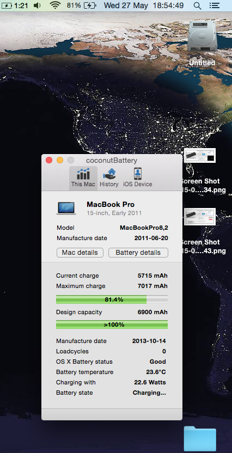The width and height of the screenshot is (232, 453).
Task: Click the 22.6 Watts charging value
Action: click(x=150, y=383)
